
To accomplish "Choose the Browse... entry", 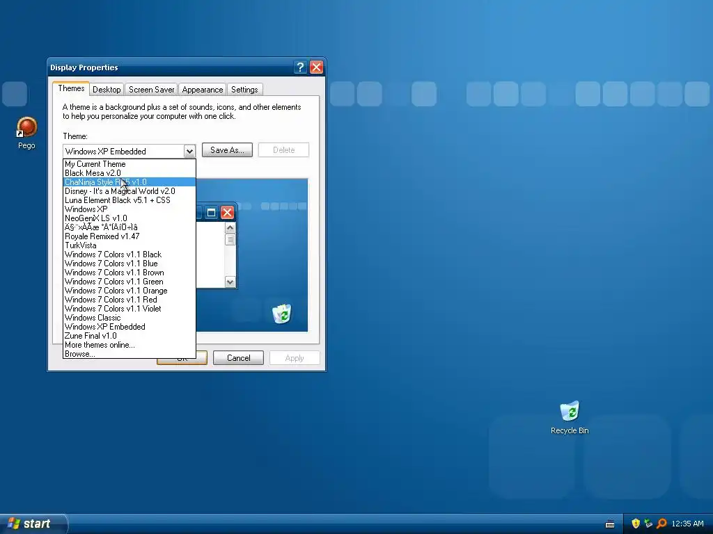I will [x=129, y=354].
